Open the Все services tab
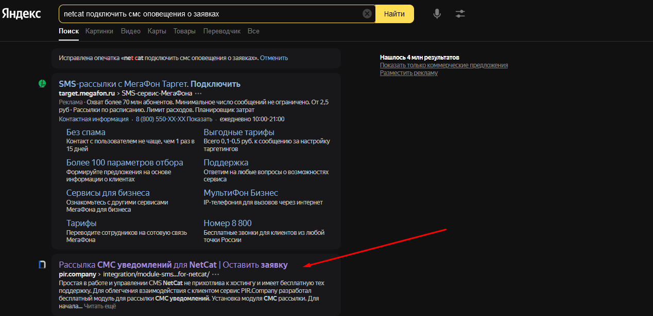The width and height of the screenshot is (653, 316). 253,31
